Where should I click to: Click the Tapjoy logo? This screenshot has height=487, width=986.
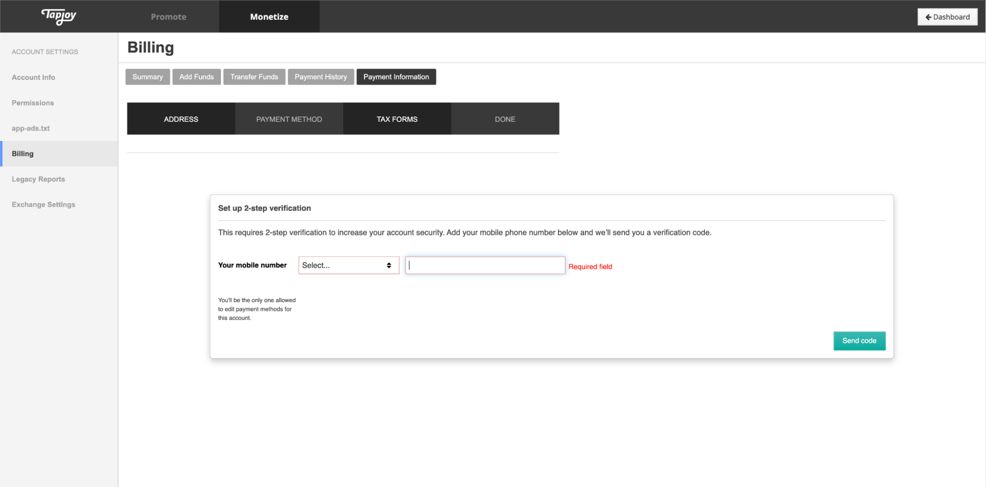(x=59, y=16)
